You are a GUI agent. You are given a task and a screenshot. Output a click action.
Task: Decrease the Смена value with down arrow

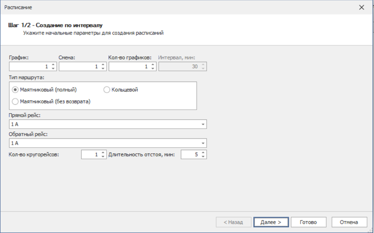click(103, 68)
